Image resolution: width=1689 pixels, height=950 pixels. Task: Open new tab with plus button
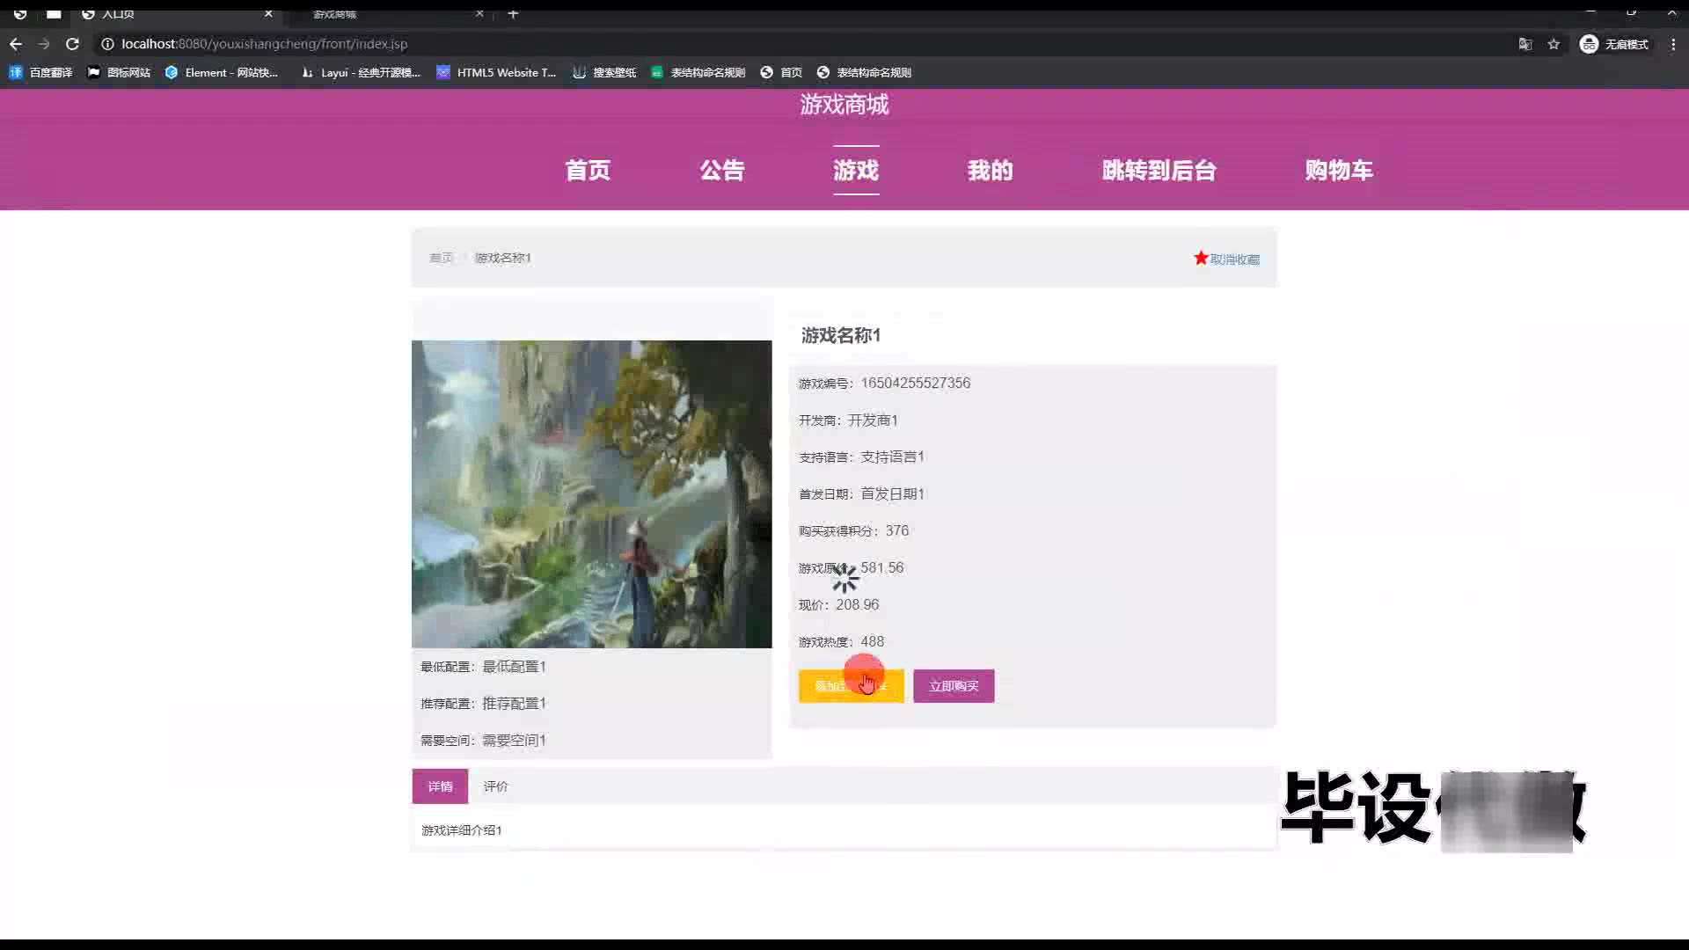point(513,13)
